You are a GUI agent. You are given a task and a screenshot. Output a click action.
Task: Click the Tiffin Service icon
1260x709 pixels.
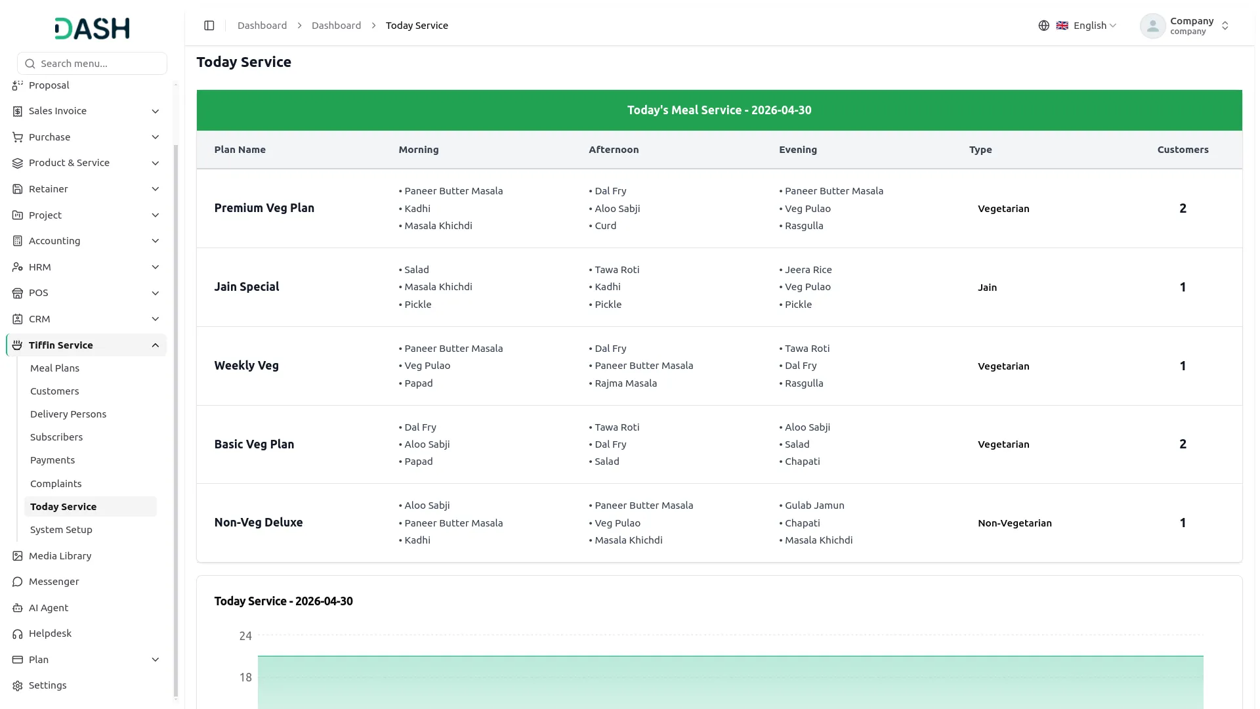tap(18, 345)
